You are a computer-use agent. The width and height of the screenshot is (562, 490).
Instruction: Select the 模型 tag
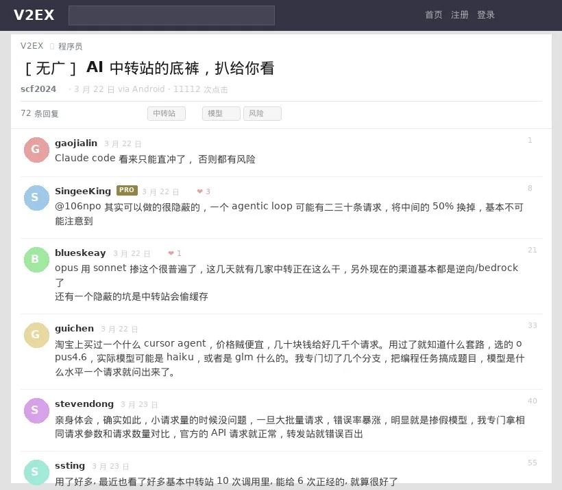(221, 114)
